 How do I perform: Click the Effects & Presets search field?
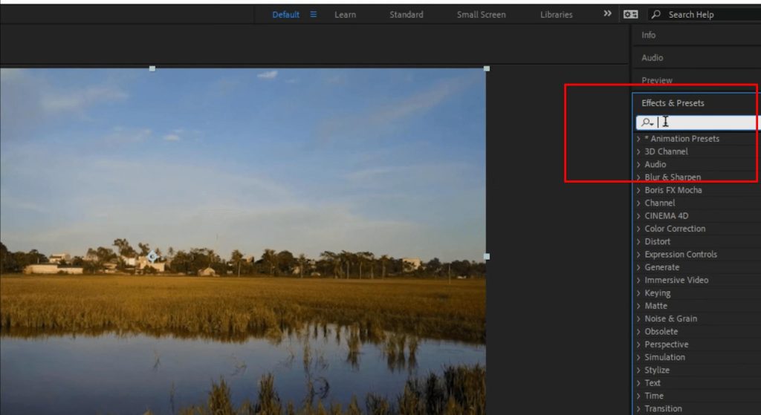point(699,122)
